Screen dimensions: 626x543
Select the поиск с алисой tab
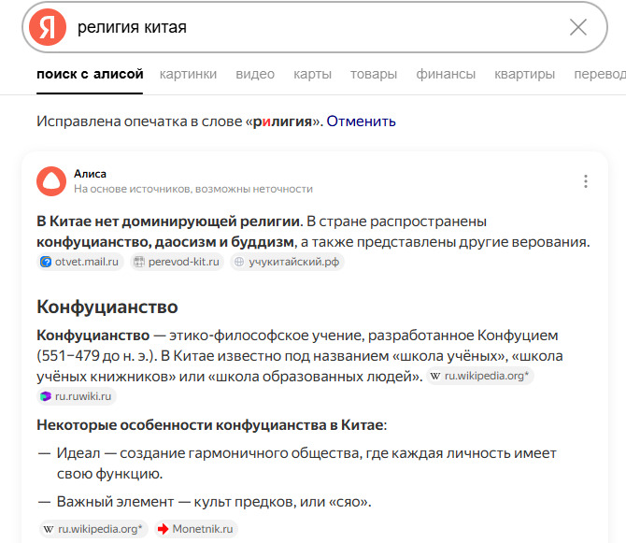point(90,74)
